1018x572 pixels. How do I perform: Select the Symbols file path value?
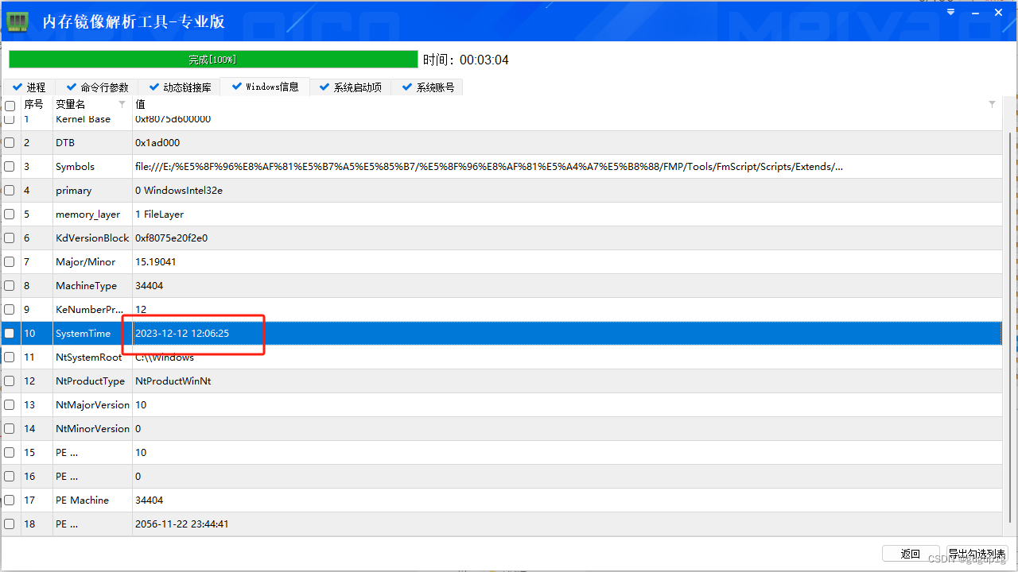pyautogui.click(x=489, y=167)
